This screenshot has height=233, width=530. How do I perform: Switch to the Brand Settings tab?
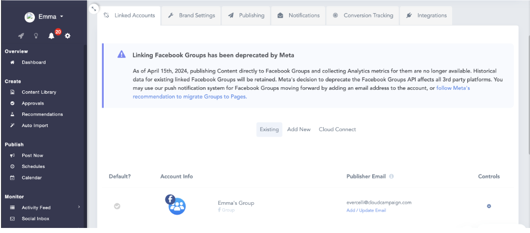point(192,16)
